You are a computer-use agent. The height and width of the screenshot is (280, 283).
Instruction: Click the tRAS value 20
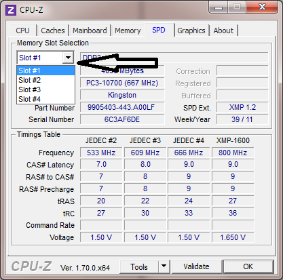pyautogui.click(x=101, y=201)
